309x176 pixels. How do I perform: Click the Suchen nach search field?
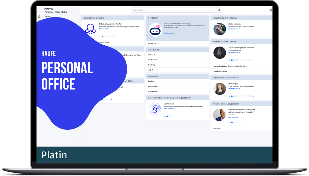point(176,10)
